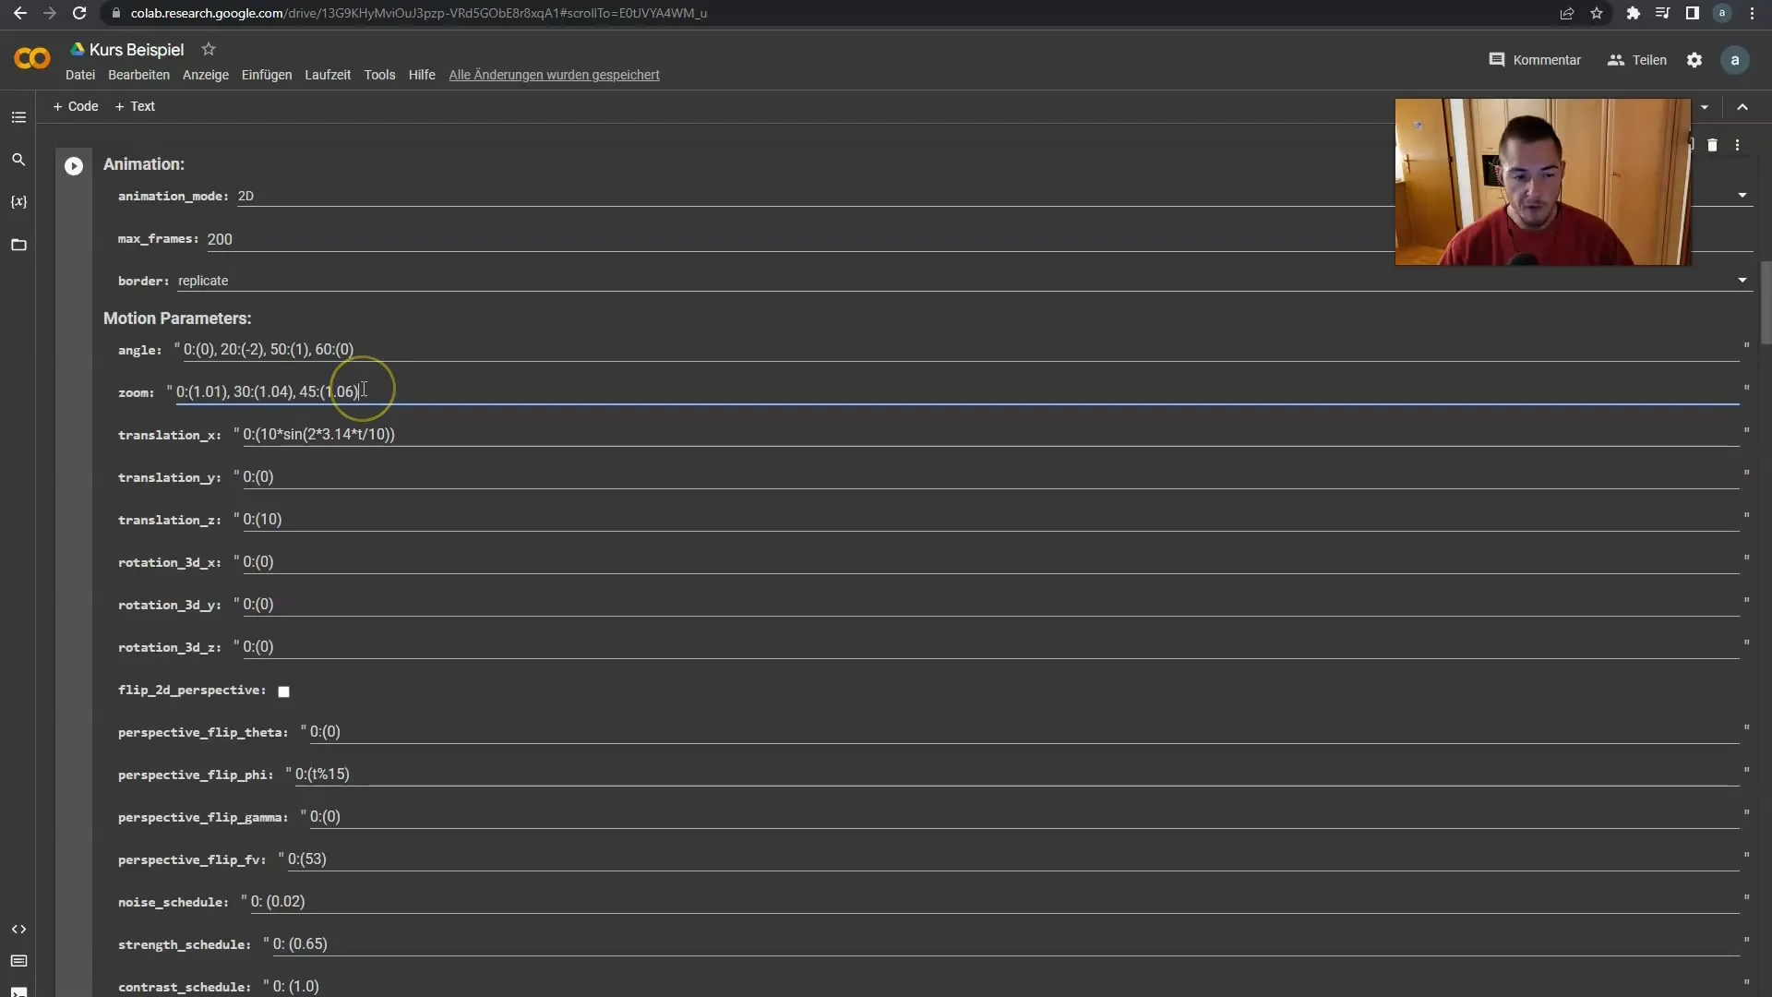Viewport: 1772px width, 997px height.
Task: Add a new Text cell
Action: [135, 106]
